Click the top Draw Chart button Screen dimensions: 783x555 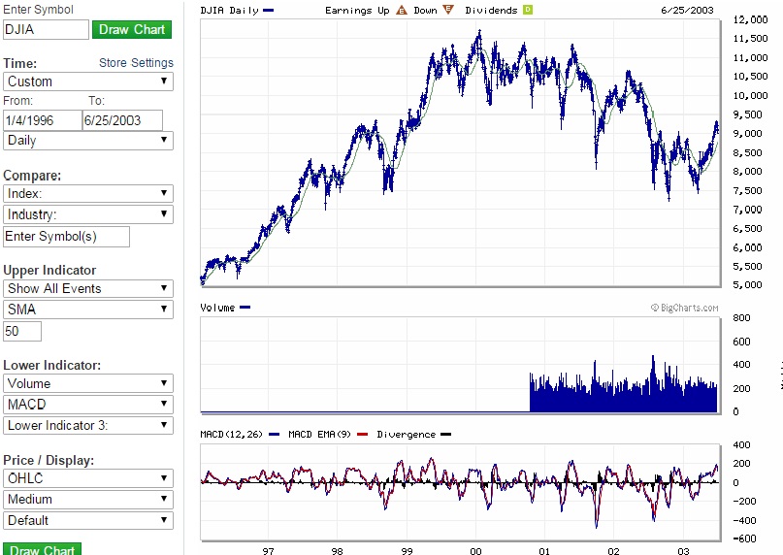tap(132, 29)
